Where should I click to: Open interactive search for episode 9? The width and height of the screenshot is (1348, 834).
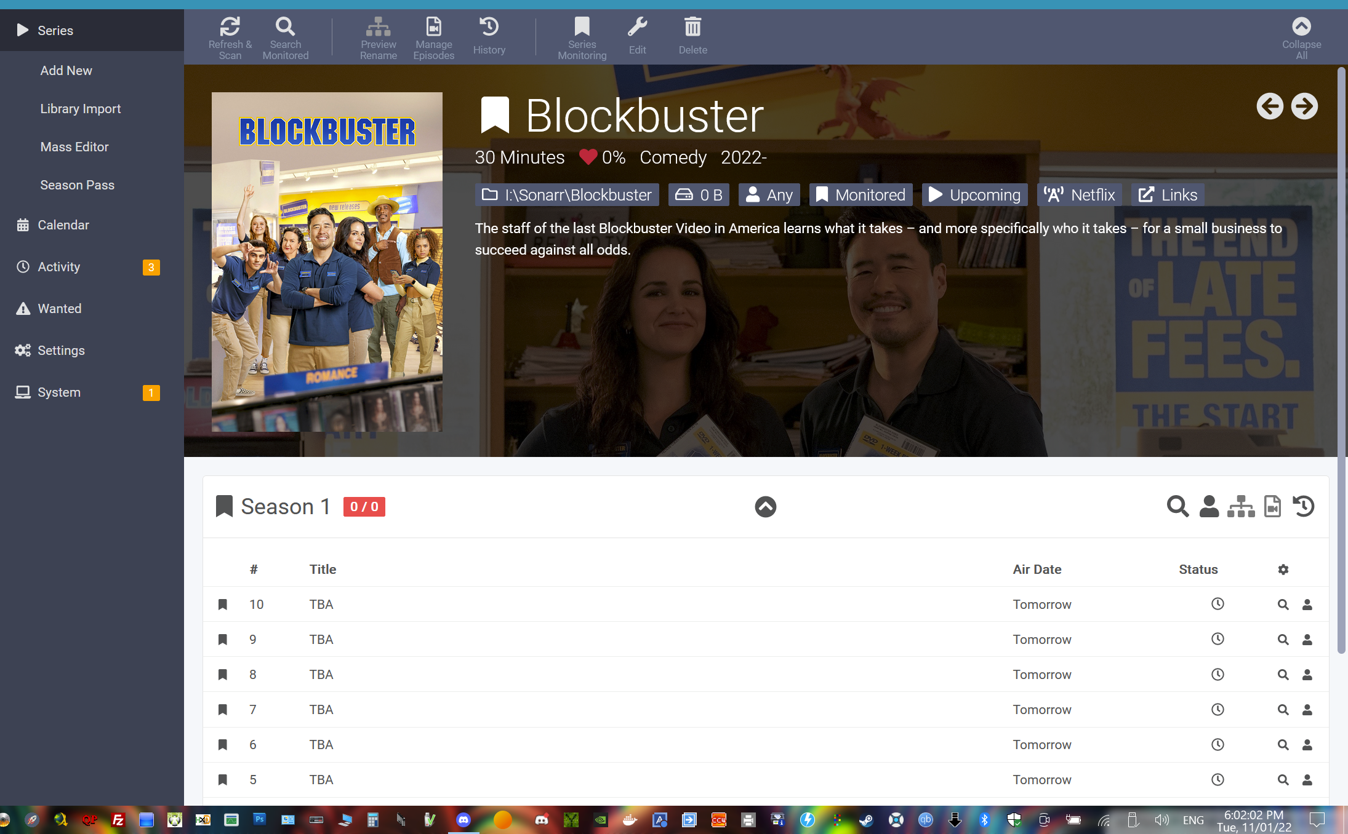pos(1307,640)
